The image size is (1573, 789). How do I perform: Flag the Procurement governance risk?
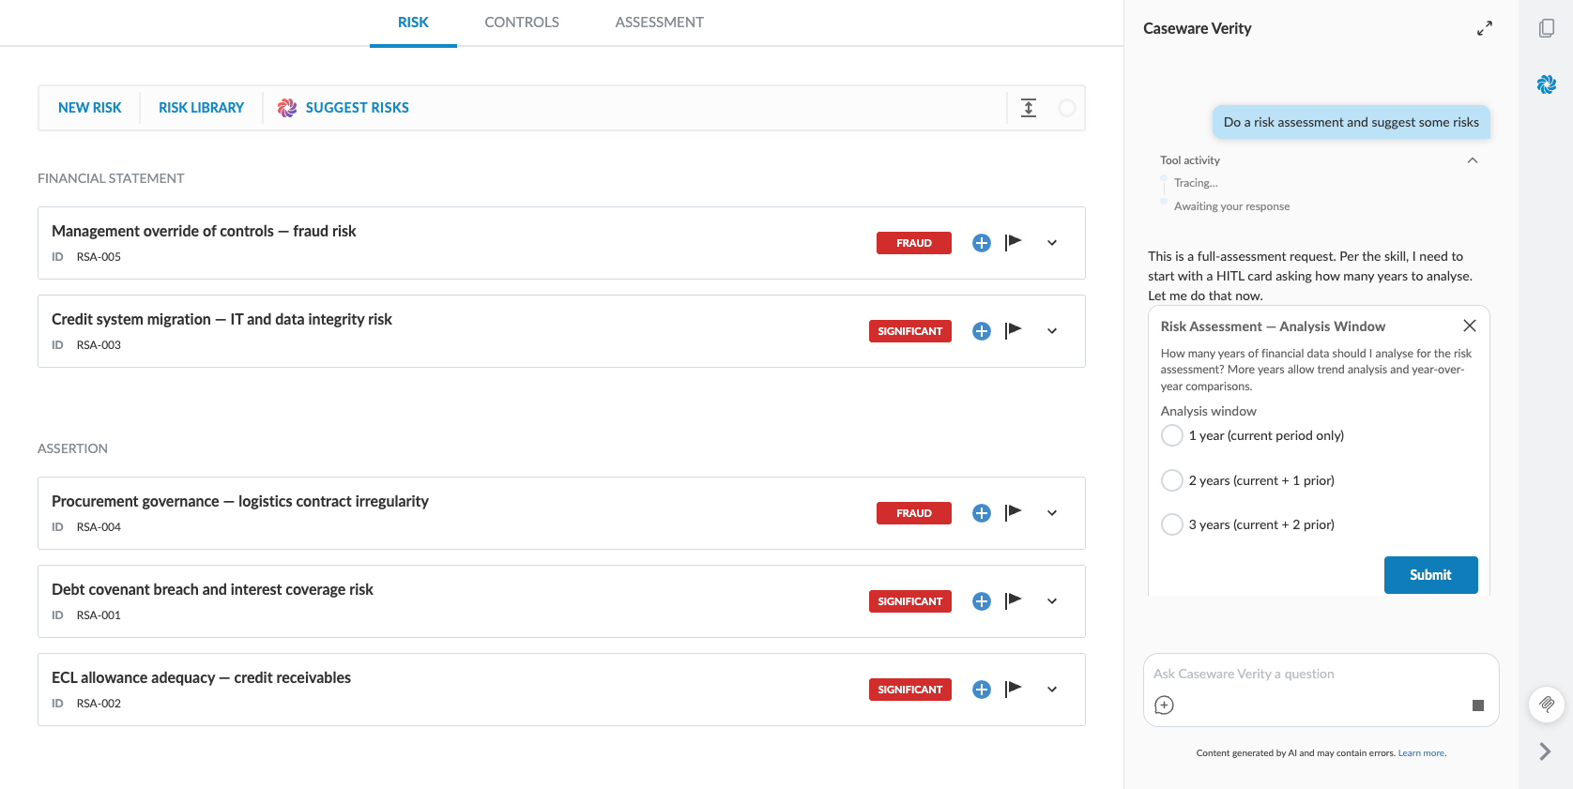click(1013, 513)
